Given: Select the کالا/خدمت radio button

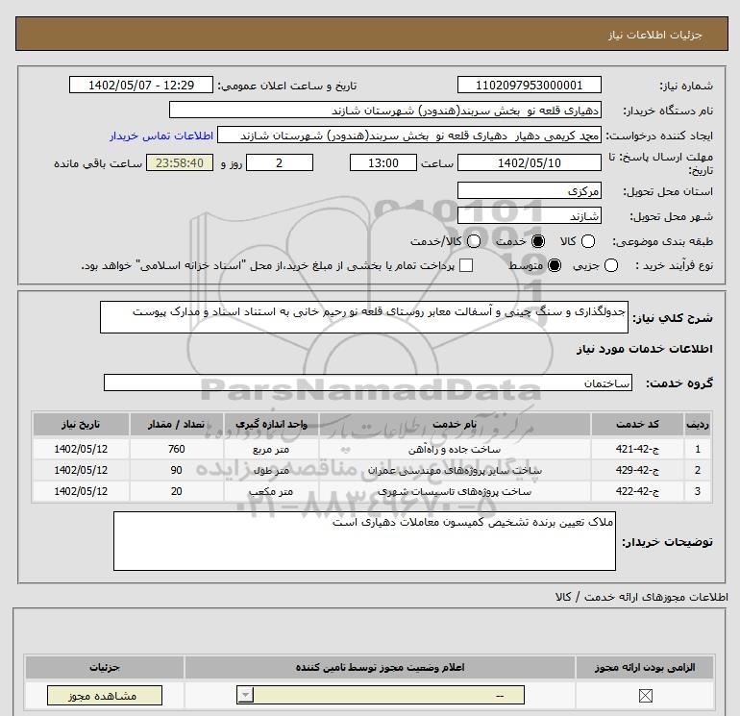Looking at the screenshot, I should [474, 241].
